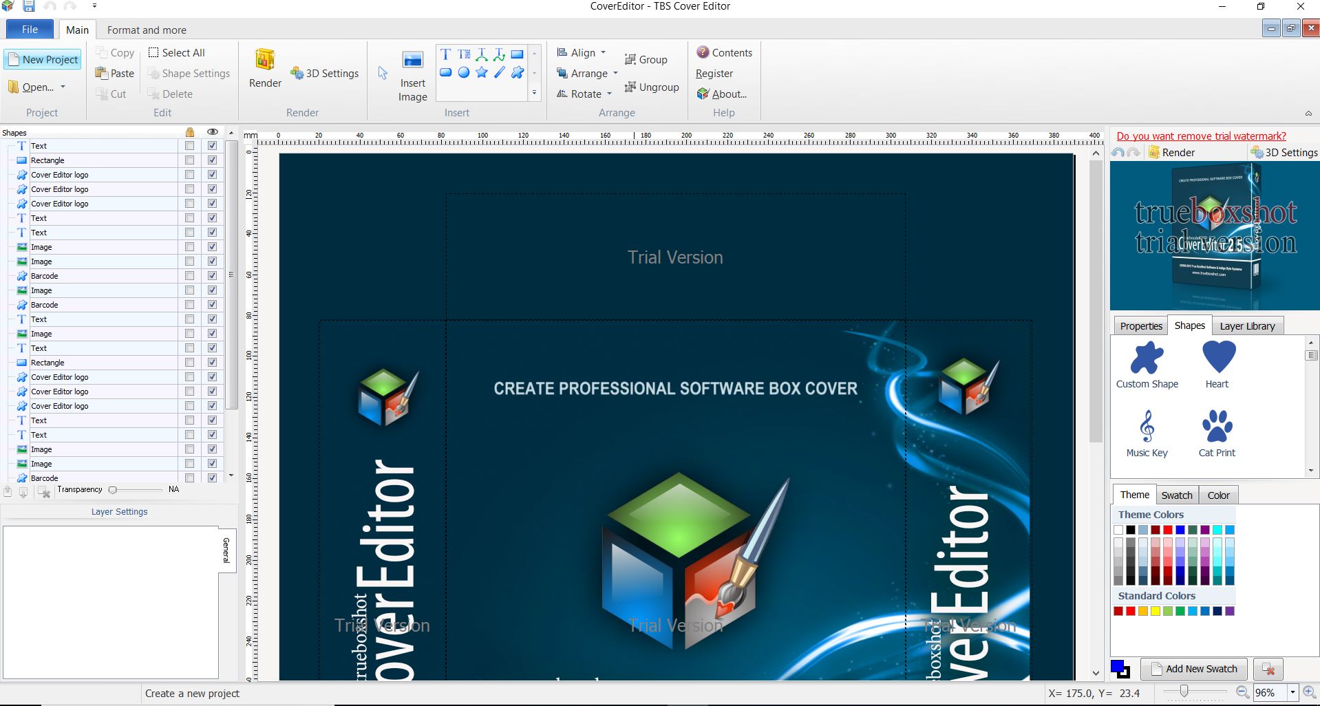Click the remove trial watermark link
The image size is (1320, 706).
1201,136
